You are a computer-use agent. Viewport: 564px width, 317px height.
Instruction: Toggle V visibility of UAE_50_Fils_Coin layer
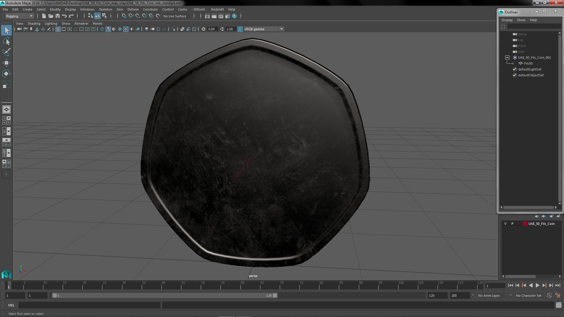pyautogui.click(x=505, y=224)
